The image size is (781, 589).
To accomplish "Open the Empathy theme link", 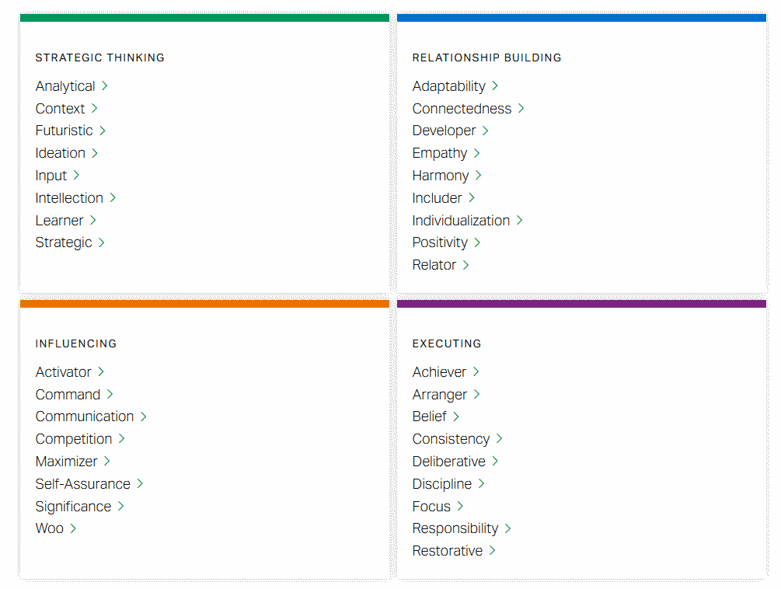I will point(440,153).
